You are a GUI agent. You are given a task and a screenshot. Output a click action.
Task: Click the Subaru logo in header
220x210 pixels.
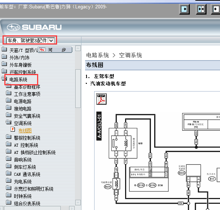tap(35, 27)
